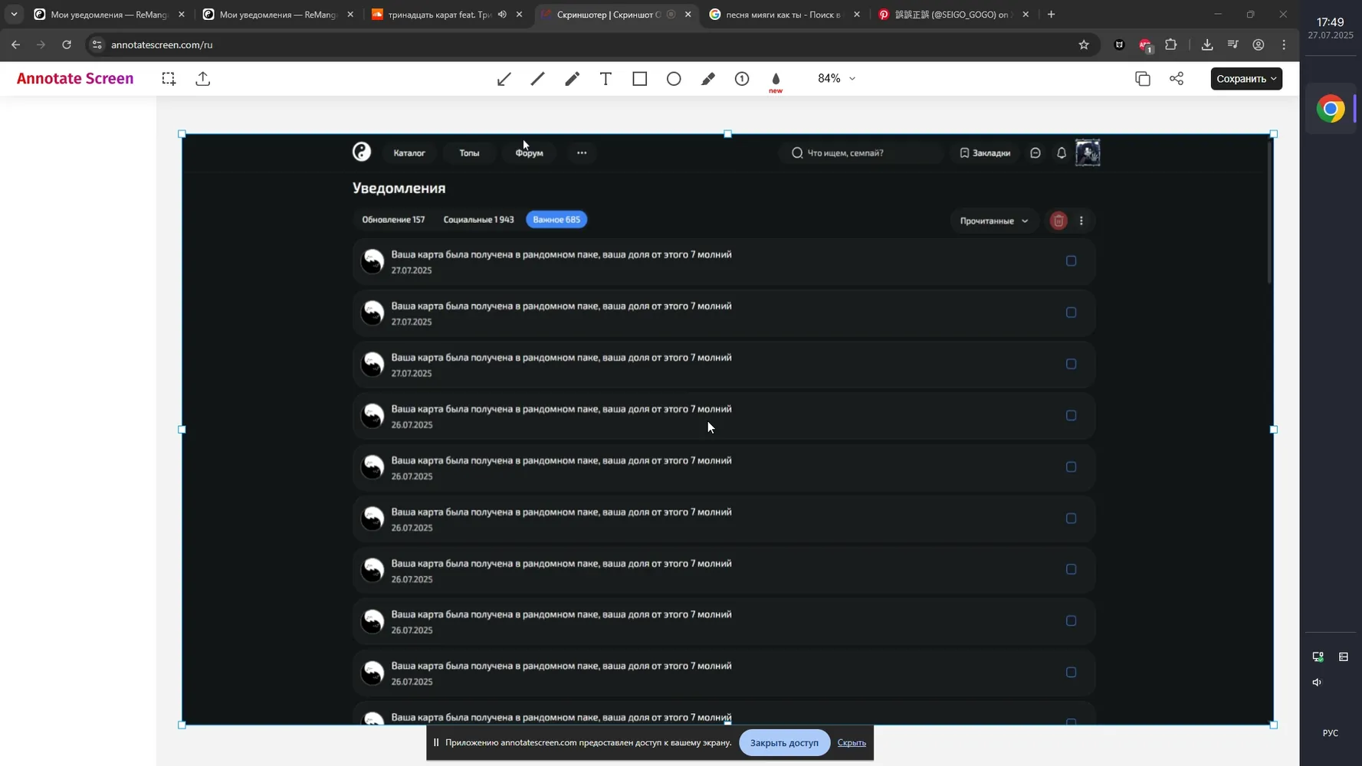This screenshot has width=1362, height=766.
Task: Click the upload image icon
Action: click(x=203, y=79)
